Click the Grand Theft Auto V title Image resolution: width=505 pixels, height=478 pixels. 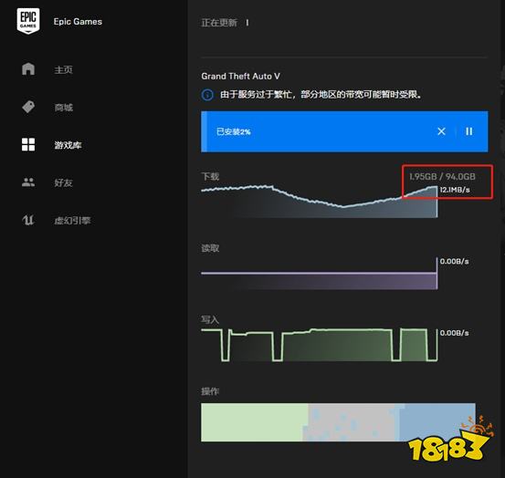[240, 77]
